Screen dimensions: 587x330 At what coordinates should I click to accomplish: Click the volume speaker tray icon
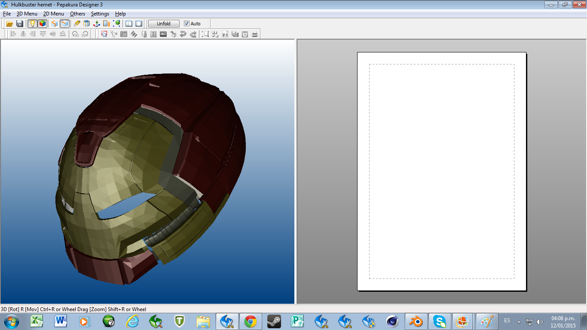click(540, 321)
